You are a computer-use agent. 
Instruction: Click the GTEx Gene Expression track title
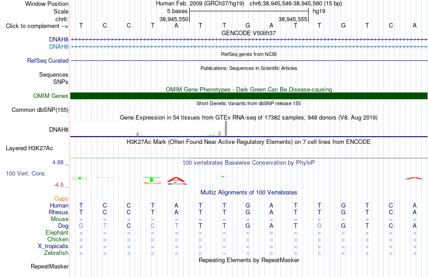coord(249,118)
